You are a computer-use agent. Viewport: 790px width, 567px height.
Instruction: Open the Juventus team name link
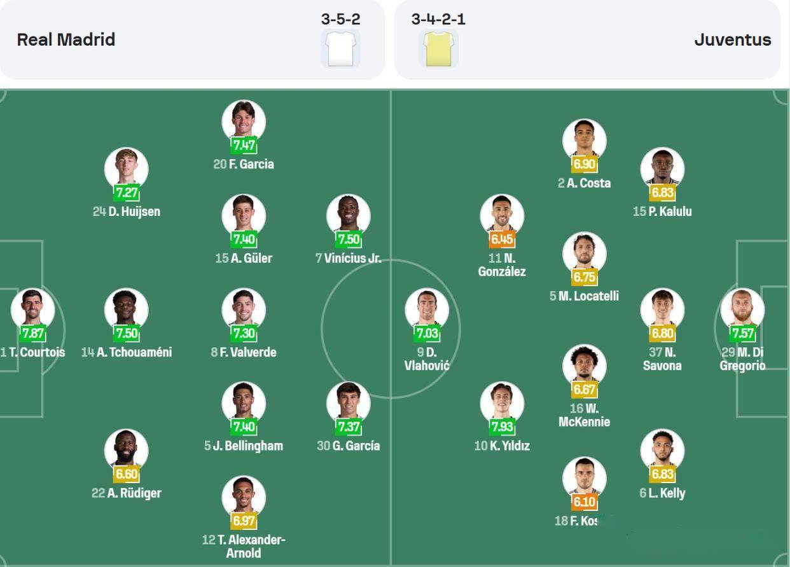point(732,39)
